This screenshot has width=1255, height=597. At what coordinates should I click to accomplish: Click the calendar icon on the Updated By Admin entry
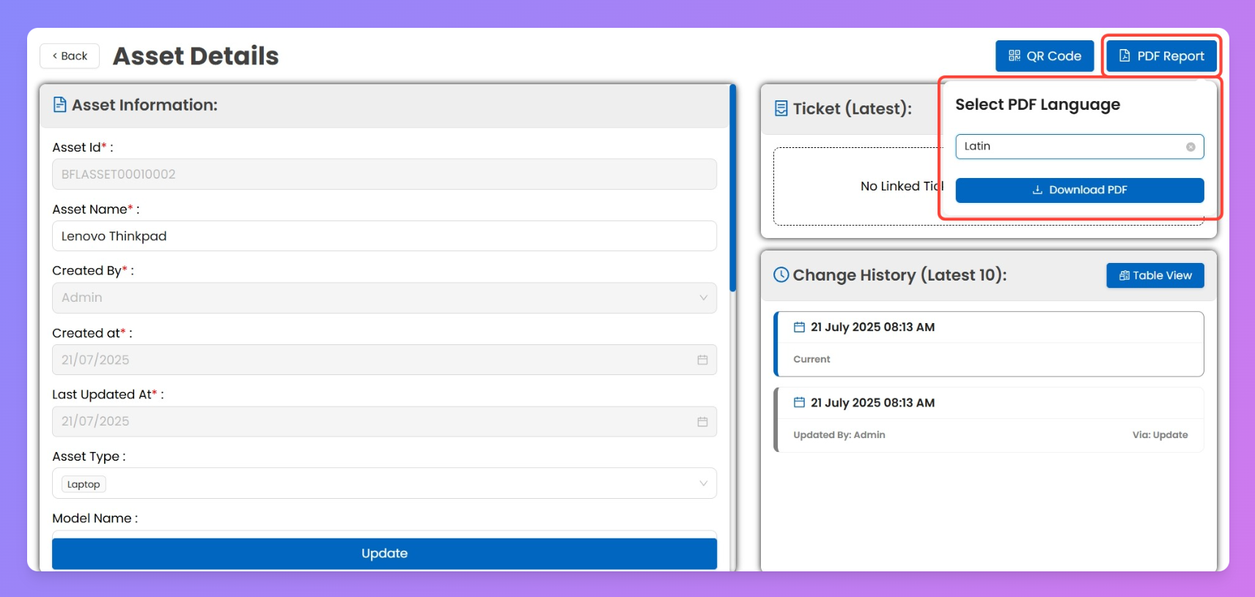(x=799, y=403)
